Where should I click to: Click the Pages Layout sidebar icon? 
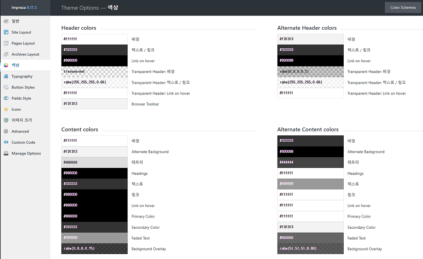pos(6,43)
